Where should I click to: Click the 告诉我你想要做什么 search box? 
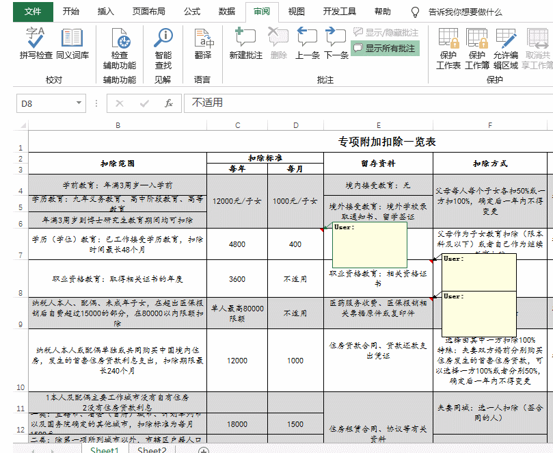point(466,12)
